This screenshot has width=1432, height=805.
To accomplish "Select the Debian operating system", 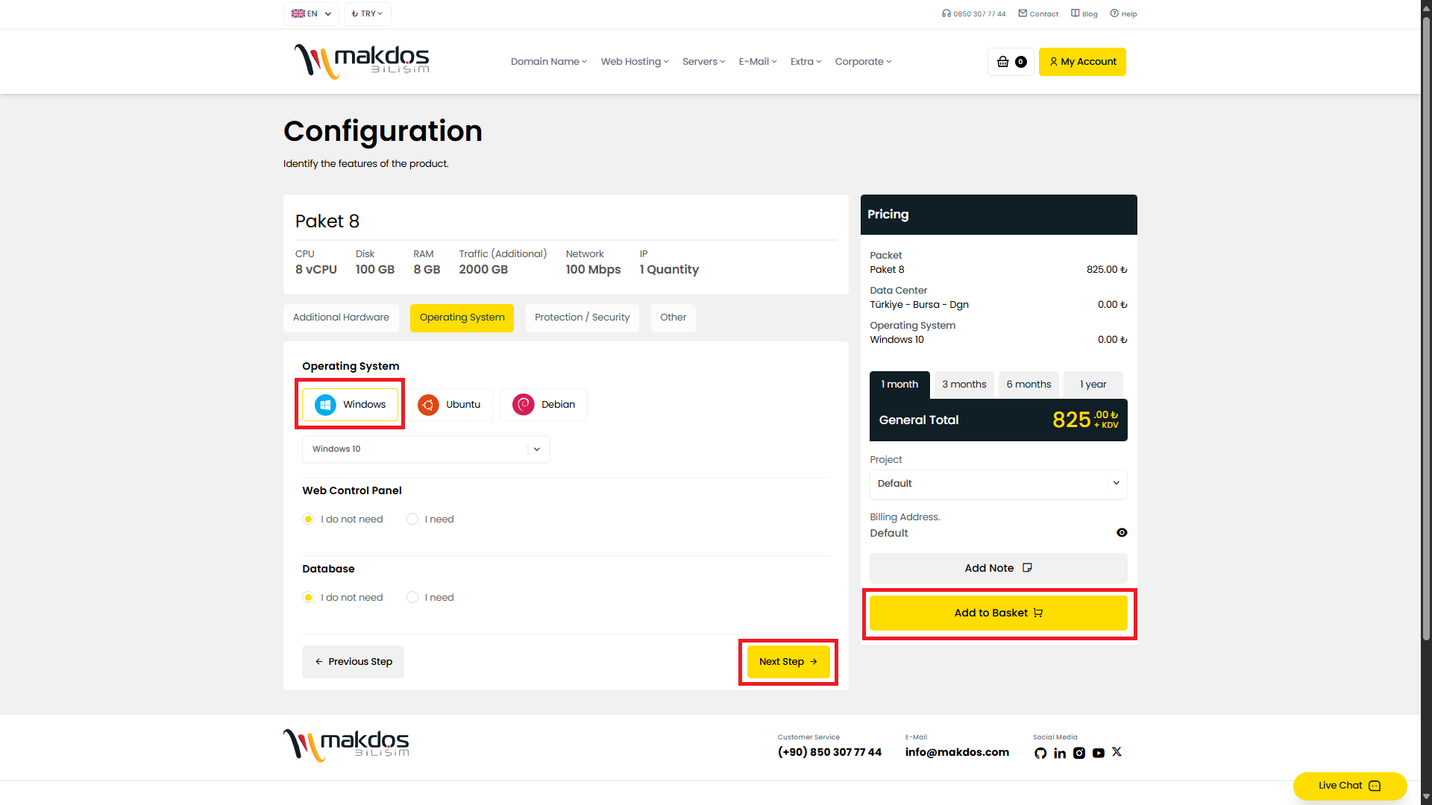I will coord(544,405).
